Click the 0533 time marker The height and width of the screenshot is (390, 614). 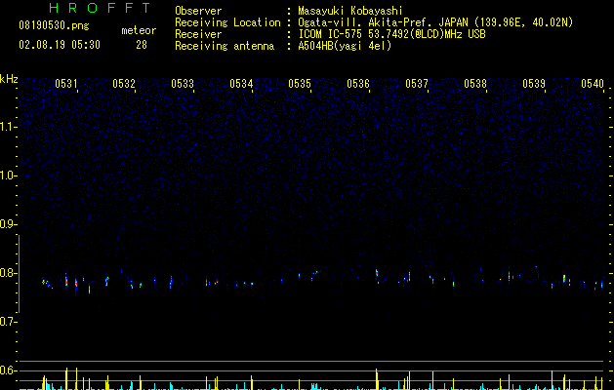tap(183, 83)
